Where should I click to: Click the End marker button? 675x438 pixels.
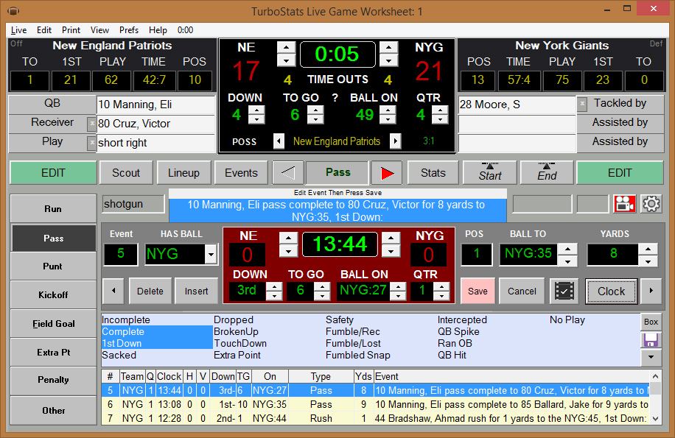click(x=547, y=173)
